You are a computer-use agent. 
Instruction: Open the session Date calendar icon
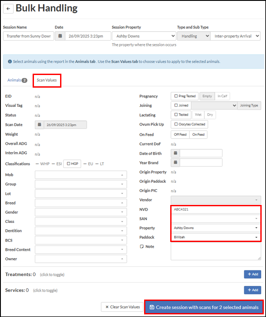click(60, 36)
